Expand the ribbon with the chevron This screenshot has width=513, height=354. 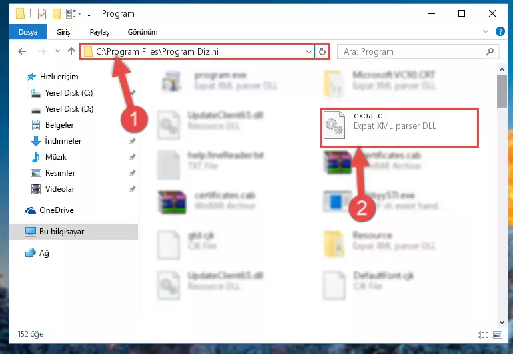(x=486, y=32)
